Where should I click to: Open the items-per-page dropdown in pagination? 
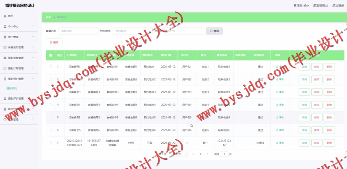click(x=178, y=154)
